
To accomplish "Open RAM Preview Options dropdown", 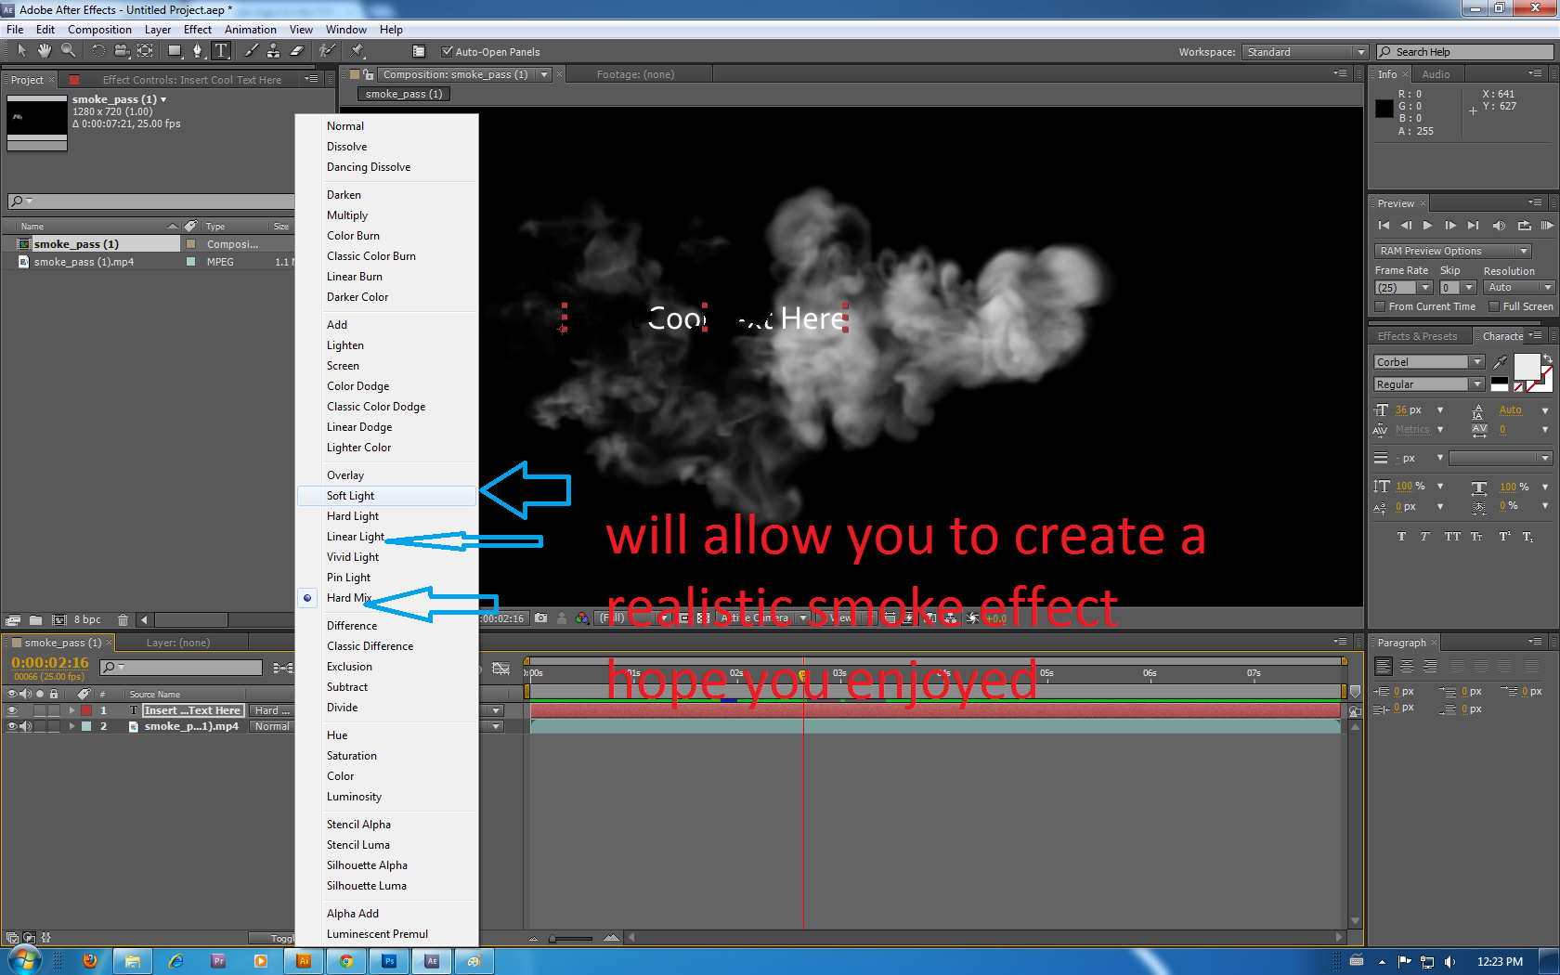I will coord(1452,252).
